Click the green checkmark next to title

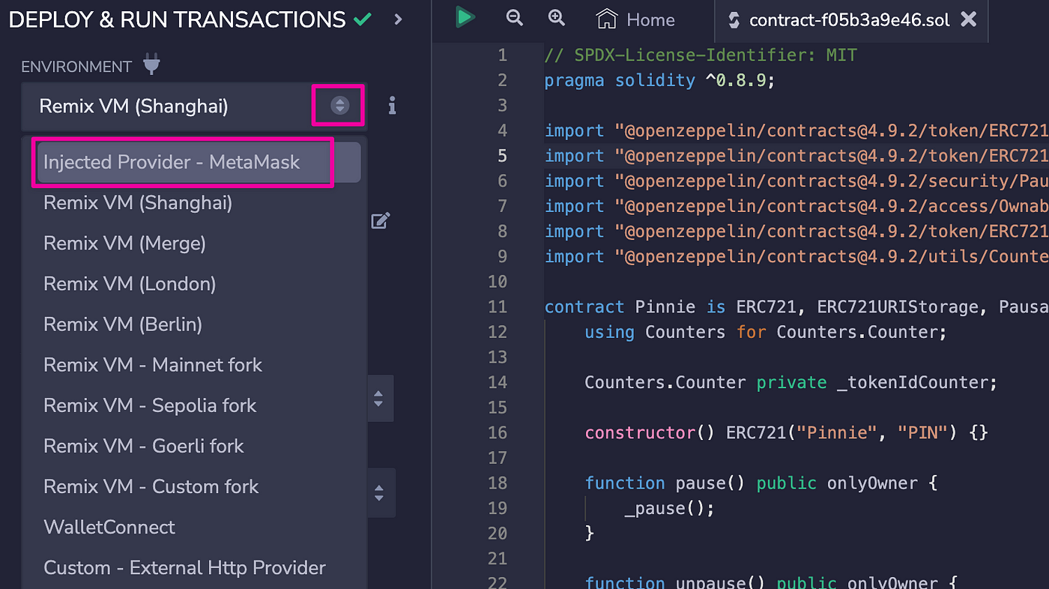click(363, 19)
